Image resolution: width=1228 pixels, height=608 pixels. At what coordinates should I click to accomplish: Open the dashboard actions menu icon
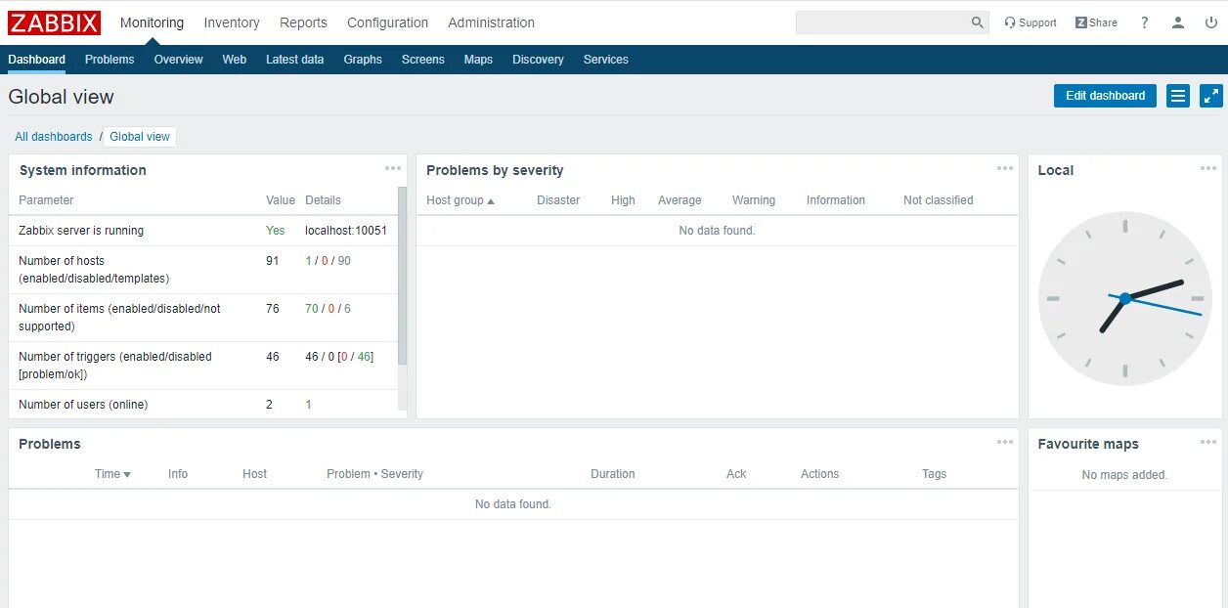click(x=1178, y=96)
